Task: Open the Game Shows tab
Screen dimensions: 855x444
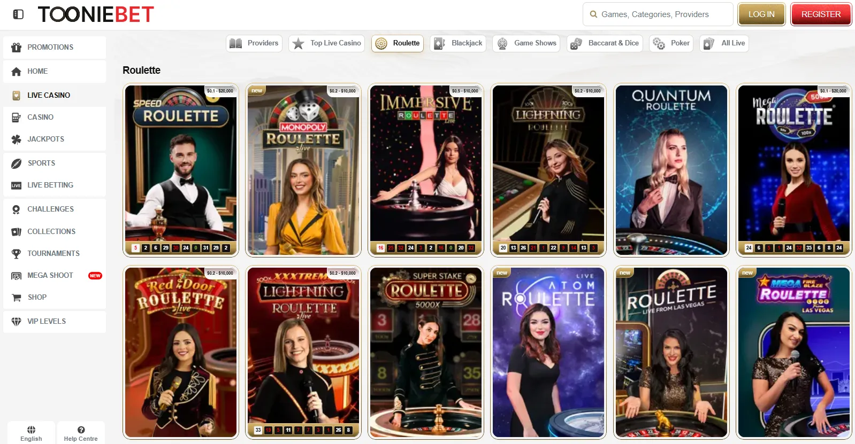Action: [x=526, y=43]
